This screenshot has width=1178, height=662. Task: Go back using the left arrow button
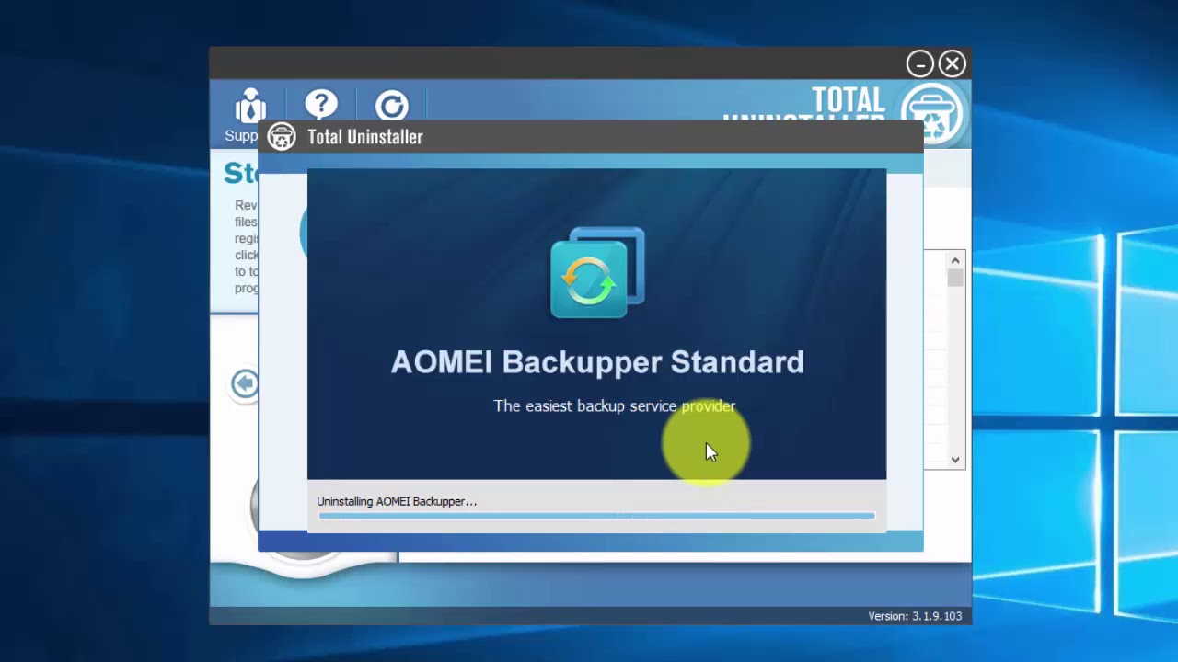pyautogui.click(x=245, y=383)
